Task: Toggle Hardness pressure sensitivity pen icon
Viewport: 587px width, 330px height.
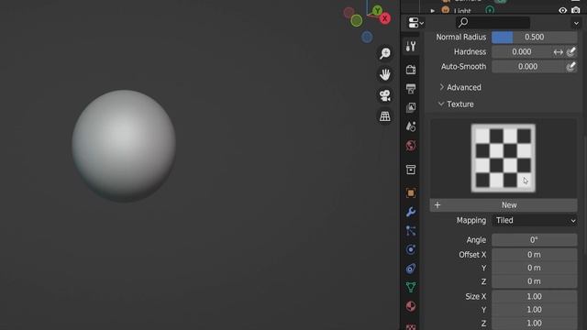Action: coord(570,52)
